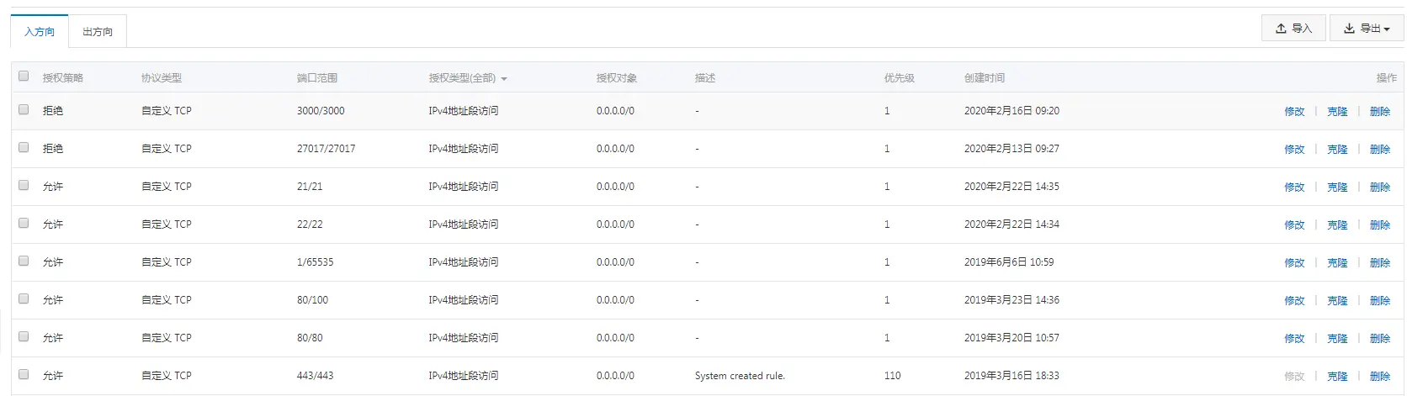Click the 优先级 column header
This screenshot has height=396, width=1407.
899,78
